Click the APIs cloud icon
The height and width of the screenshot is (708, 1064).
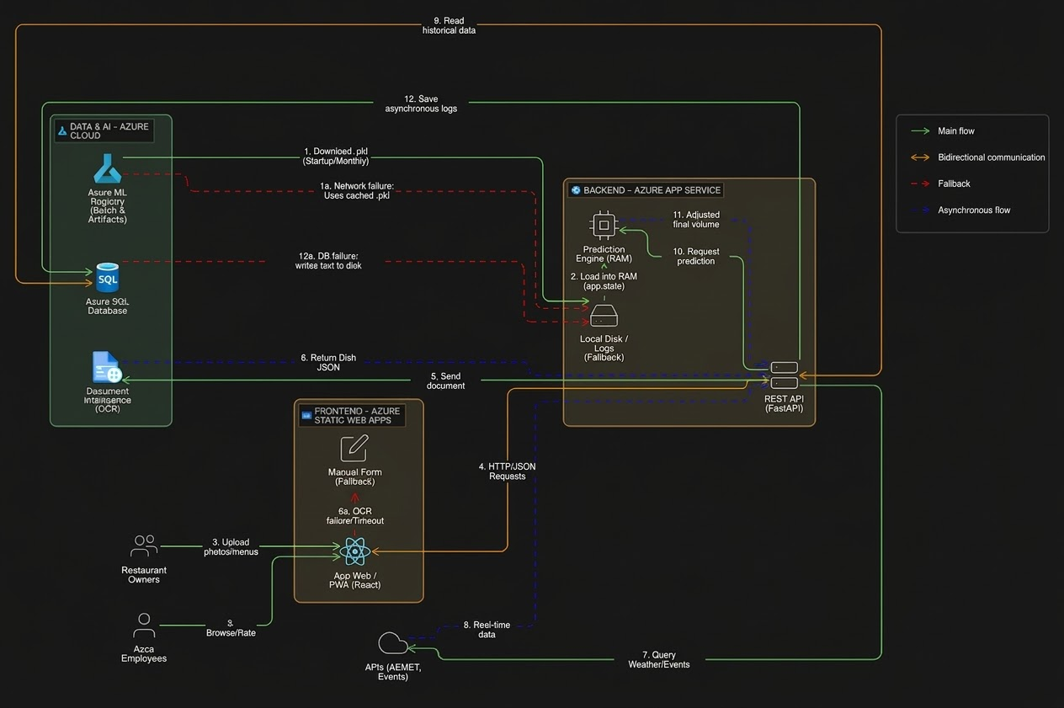392,644
